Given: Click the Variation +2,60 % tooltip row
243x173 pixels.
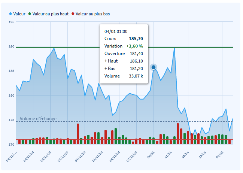Looking at the screenshot, I should pyautogui.click(x=124, y=46).
